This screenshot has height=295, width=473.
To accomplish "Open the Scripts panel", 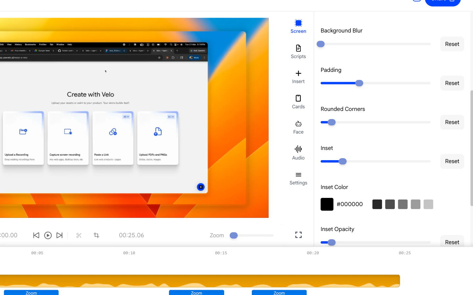I will (x=298, y=52).
